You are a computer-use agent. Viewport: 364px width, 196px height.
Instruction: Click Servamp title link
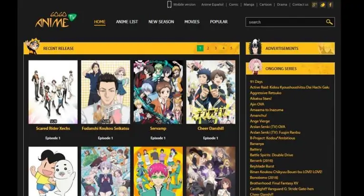pyautogui.click(x=158, y=128)
